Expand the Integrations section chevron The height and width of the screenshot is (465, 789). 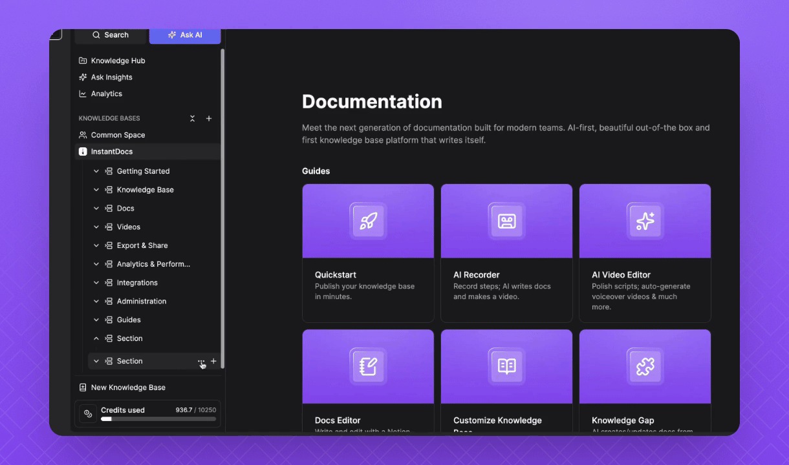[96, 283]
